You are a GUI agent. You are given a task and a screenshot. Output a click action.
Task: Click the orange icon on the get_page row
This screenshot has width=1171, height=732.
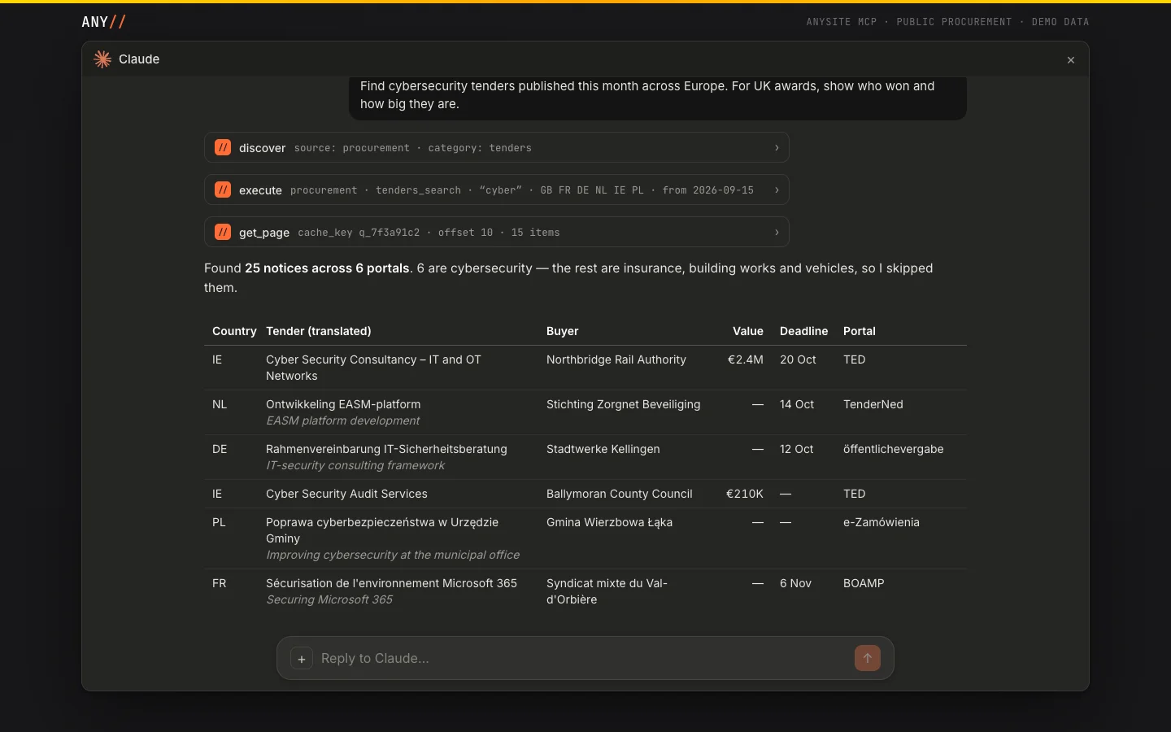tap(223, 232)
